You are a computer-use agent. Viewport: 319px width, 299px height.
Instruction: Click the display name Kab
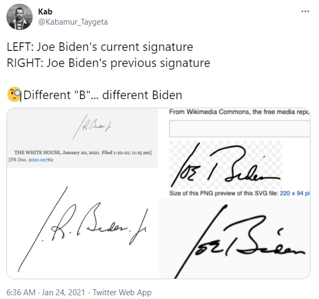tap(45, 12)
